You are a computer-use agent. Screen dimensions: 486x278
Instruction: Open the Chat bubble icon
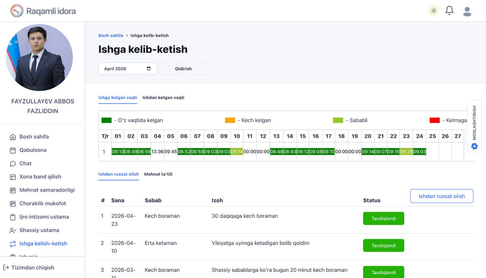13,163
